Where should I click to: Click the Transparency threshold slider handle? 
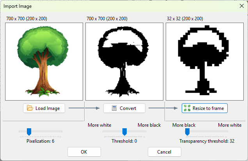click(x=188, y=132)
